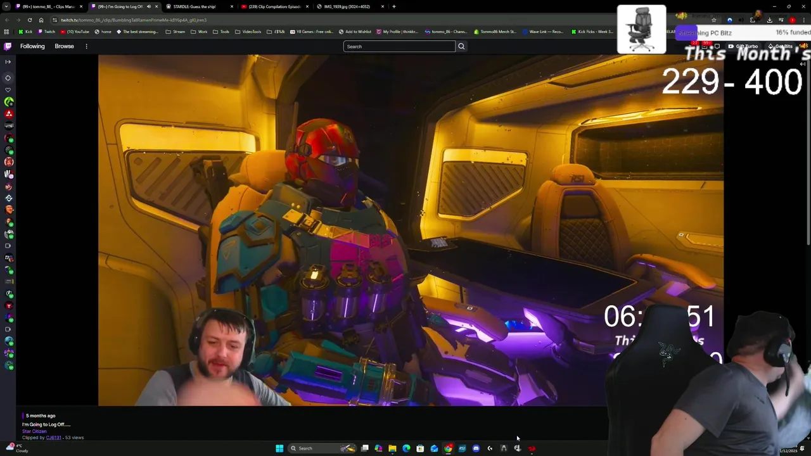Switch to the STARDLE: Guess the ship tab
Screen dimensions: 811x456
point(200,6)
